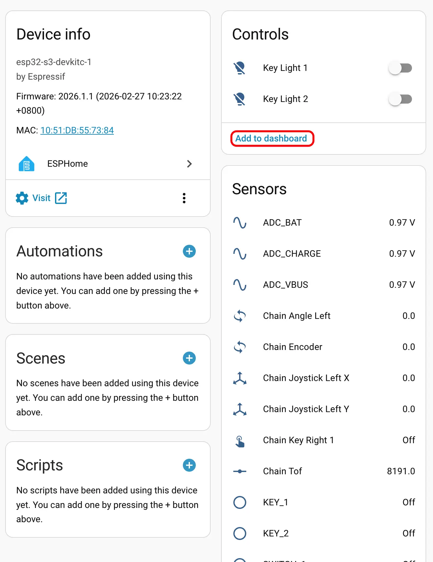Click the ADC_BAT sine wave icon
The width and height of the screenshot is (433, 562).
(240, 223)
